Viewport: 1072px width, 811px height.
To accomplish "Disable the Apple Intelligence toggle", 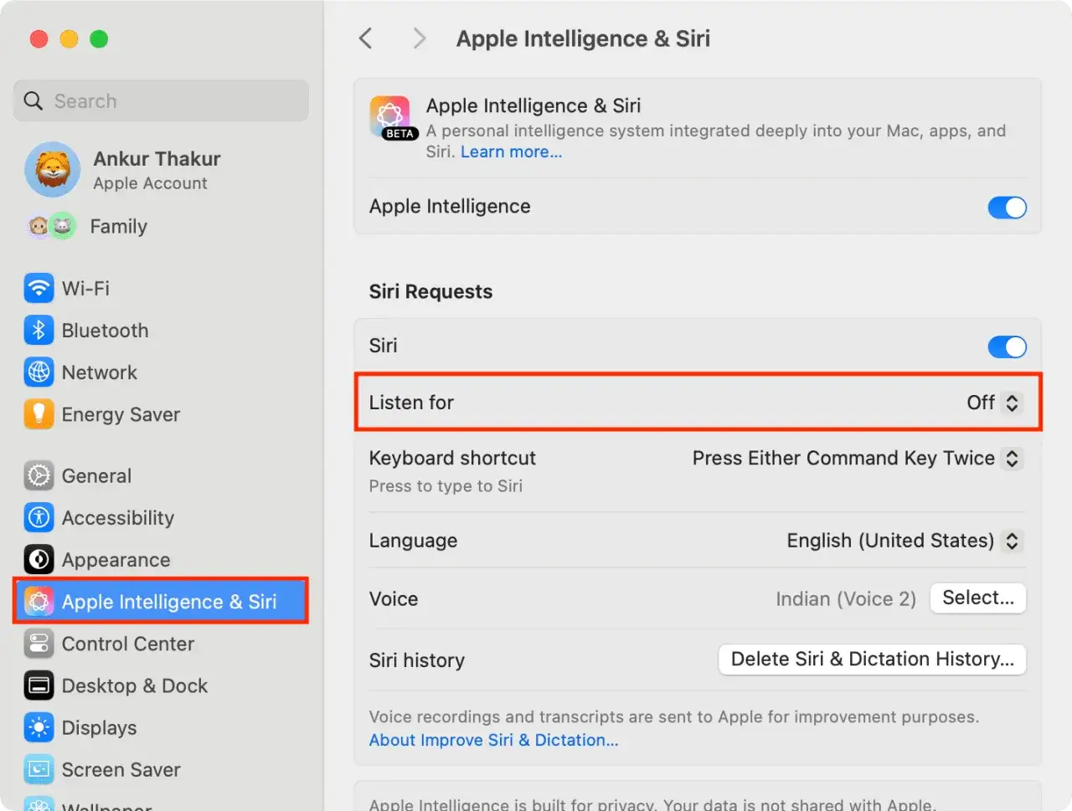I will 1008,207.
